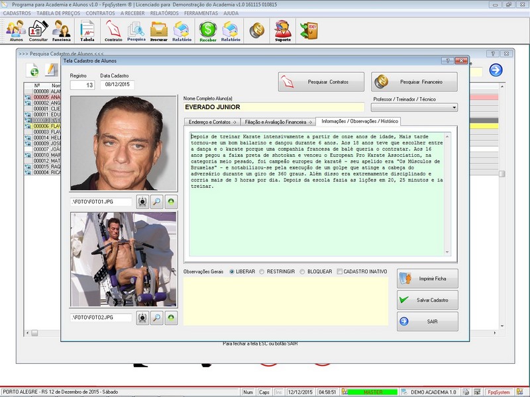Open the Alunos toolbar icon
Screen dimensions: 530x397
point(16,30)
